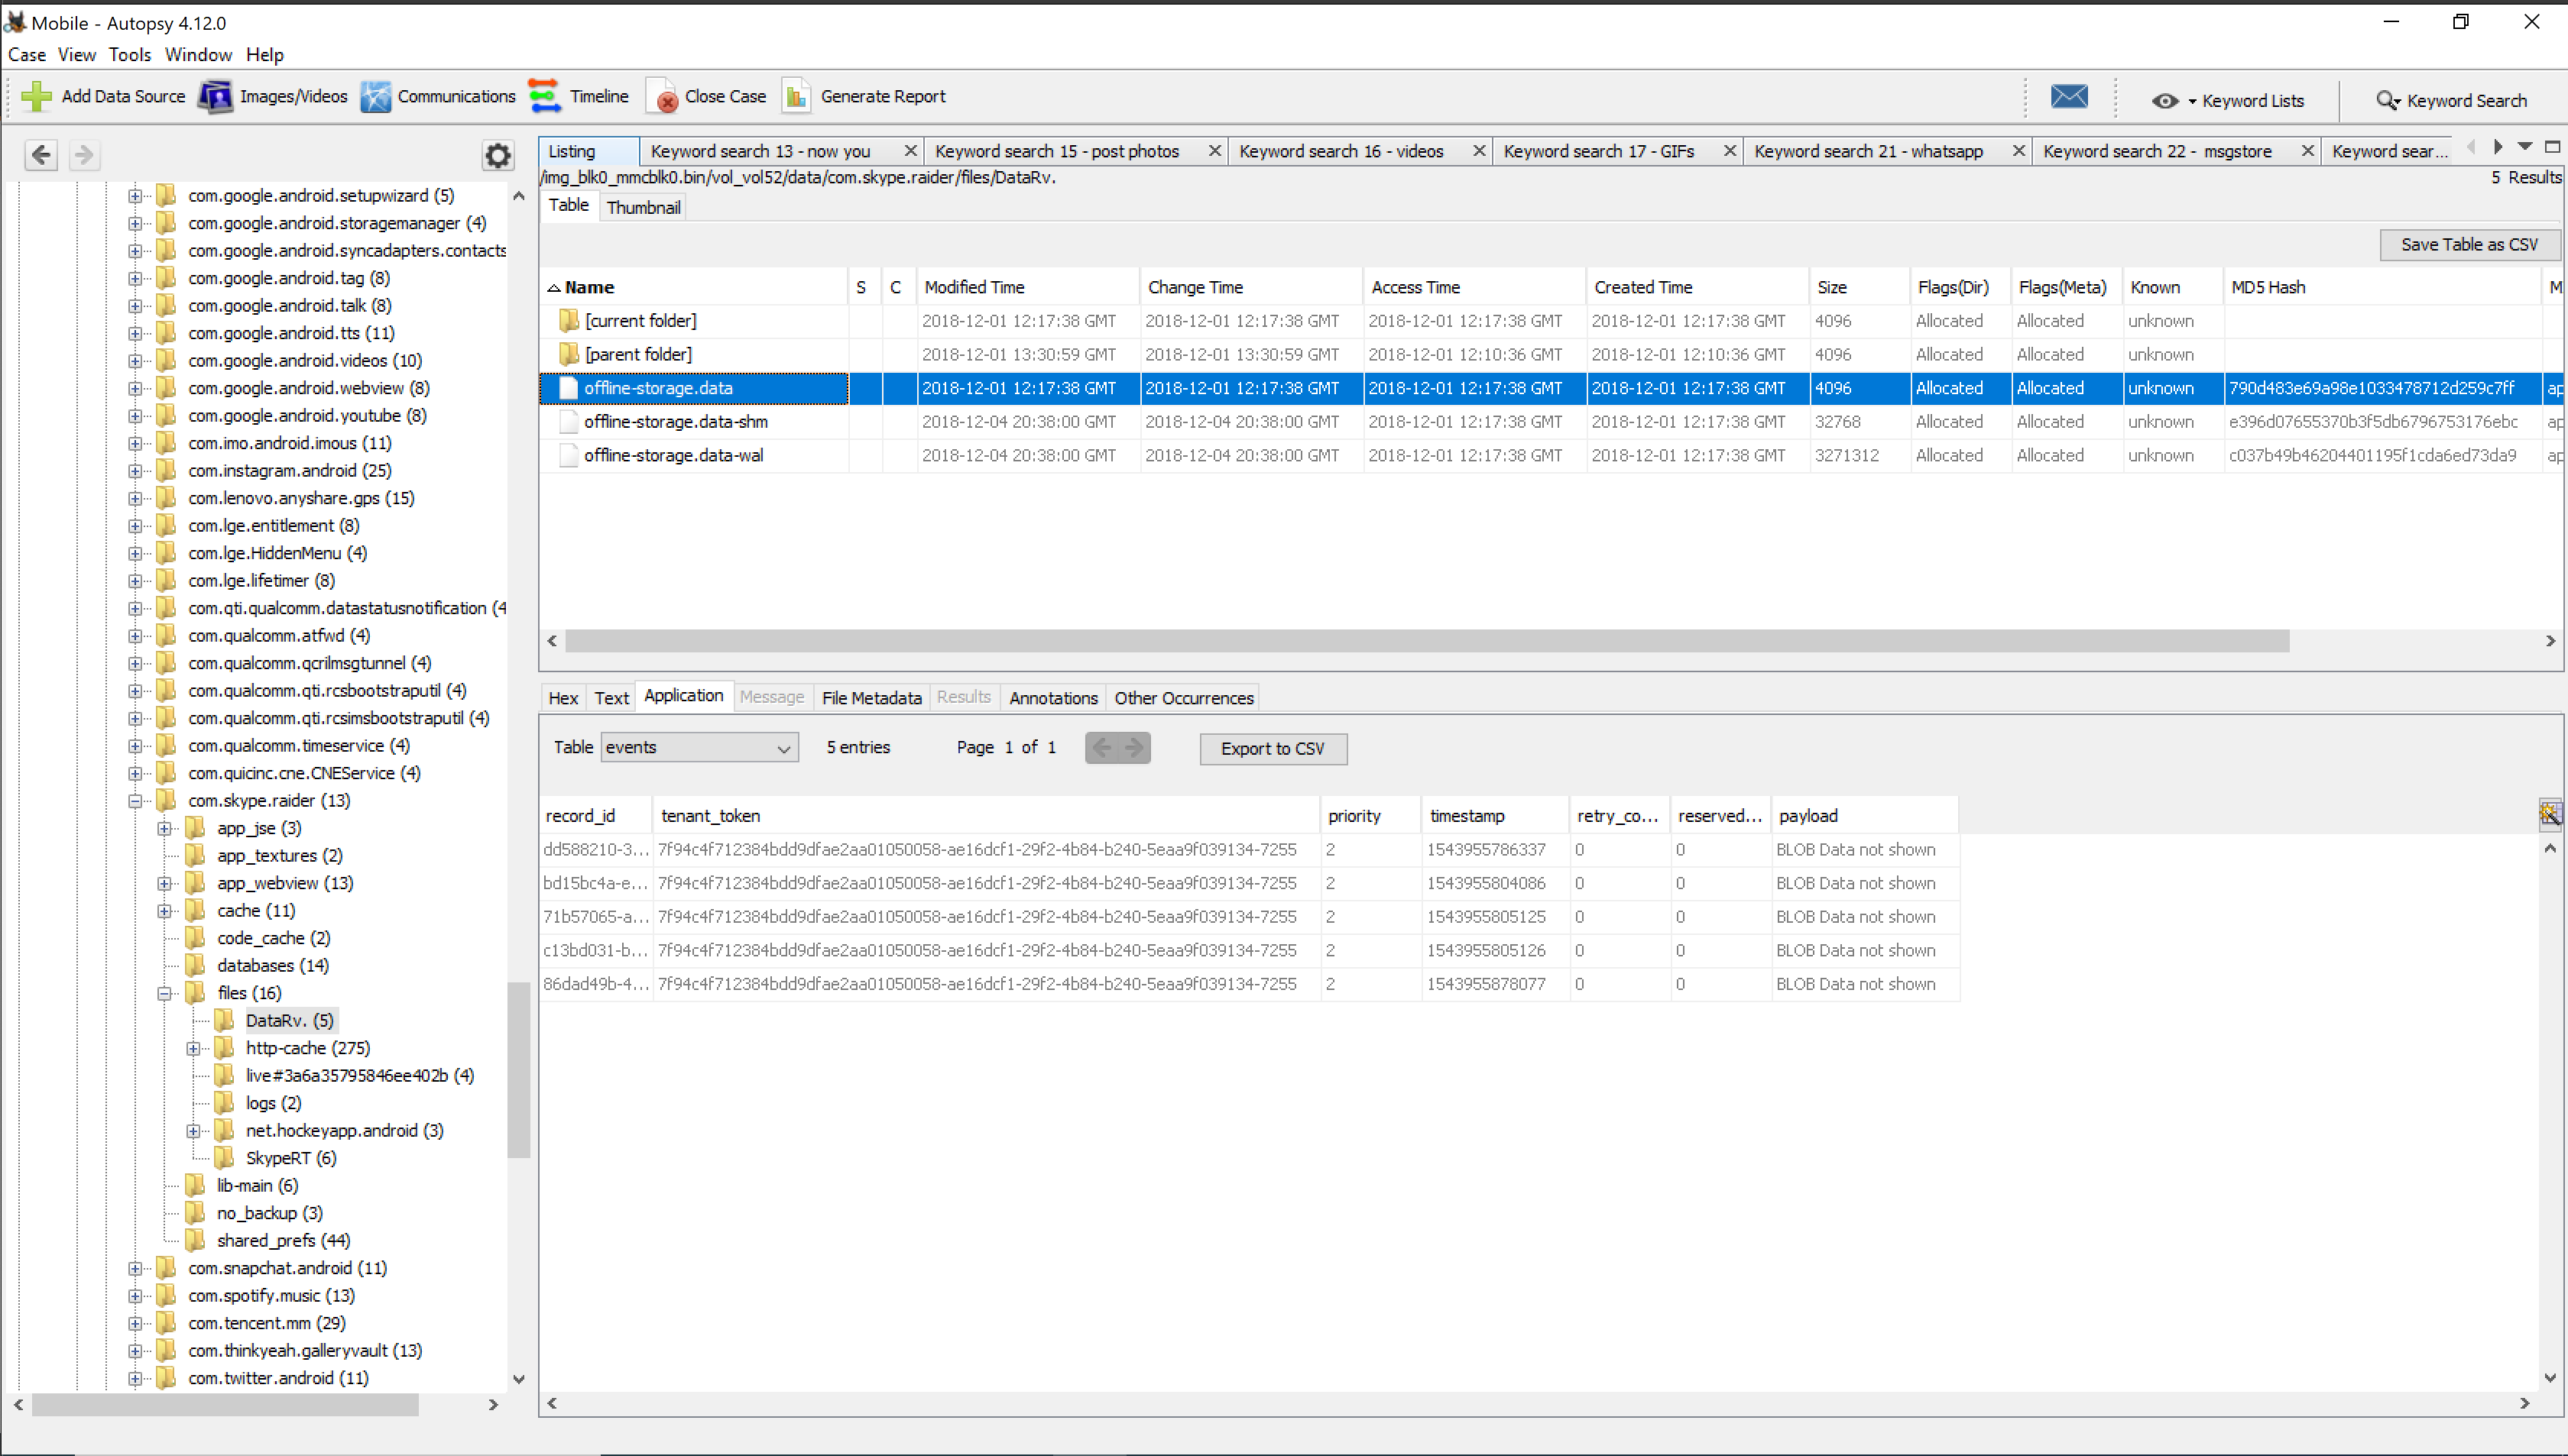Click the next page arrow in Application viewer
The height and width of the screenshot is (1456, 2568).
[x=1134, y=748]
